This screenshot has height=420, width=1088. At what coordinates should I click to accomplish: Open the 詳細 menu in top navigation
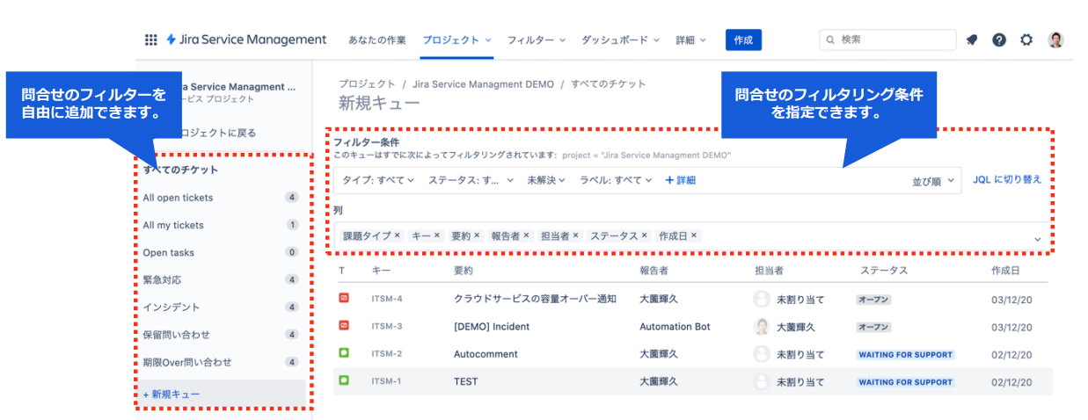click(x=691, y=40)
